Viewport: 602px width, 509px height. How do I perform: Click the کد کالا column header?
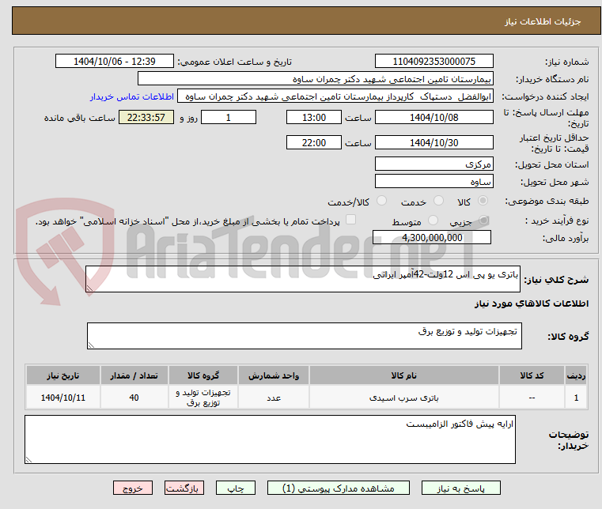(x=532, y=375)
